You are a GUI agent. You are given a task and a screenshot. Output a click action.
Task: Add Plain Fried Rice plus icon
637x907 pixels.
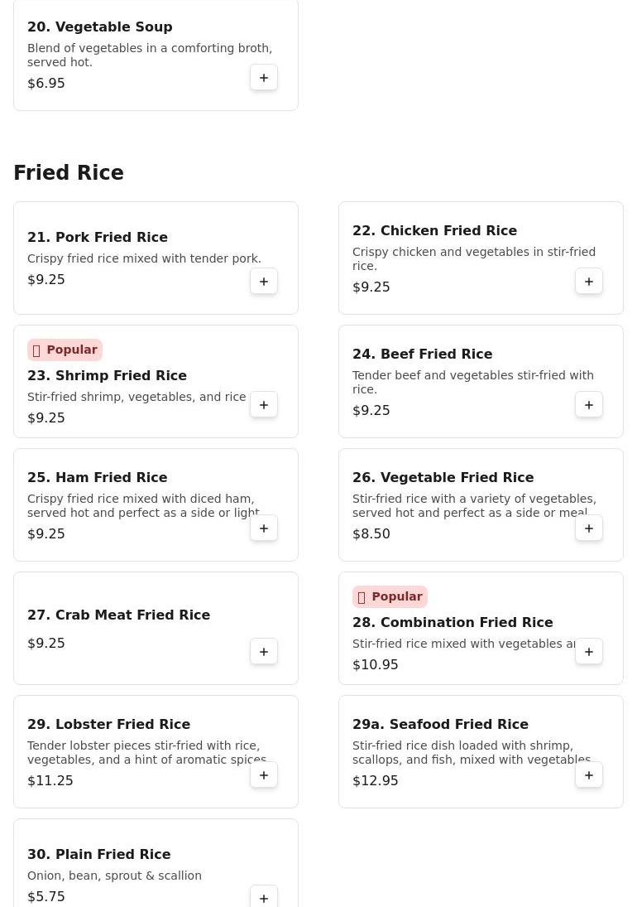(263, 897)
